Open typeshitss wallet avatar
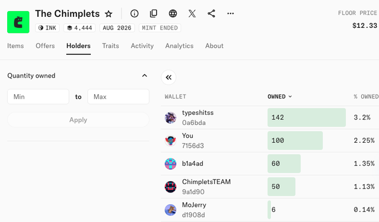The width and height of the screenshot is (379, 222). [x=171, y=118]
